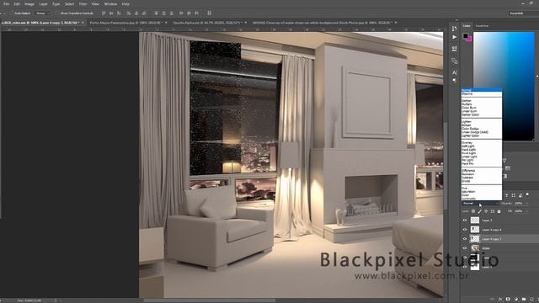Click the type layer filter icon
The width and height of the screenshot is (539, 303).
coord(506,195)
